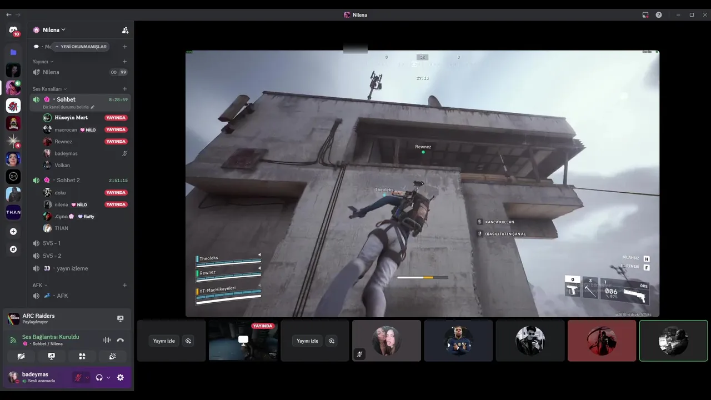Select user doku in Sohbet 2
This screenshot has height=400, width=711.
pos(85,193)
